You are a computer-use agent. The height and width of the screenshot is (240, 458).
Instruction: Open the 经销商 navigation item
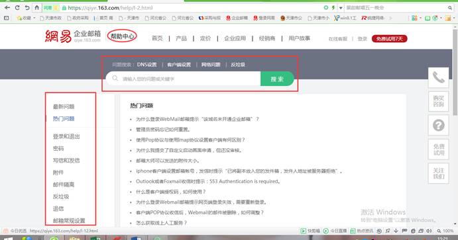267,38
